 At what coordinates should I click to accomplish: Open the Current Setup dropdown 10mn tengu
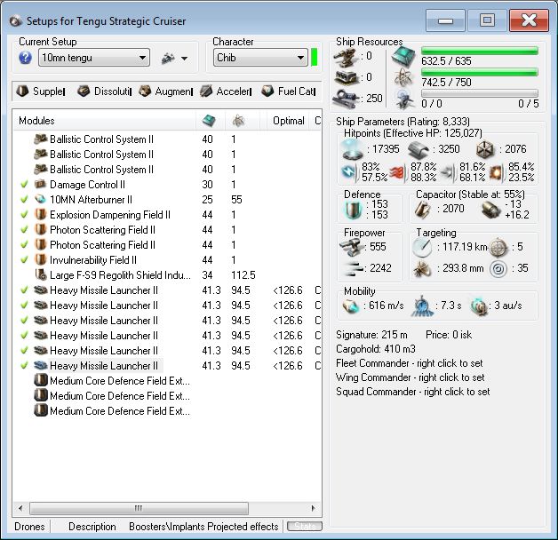94,58
